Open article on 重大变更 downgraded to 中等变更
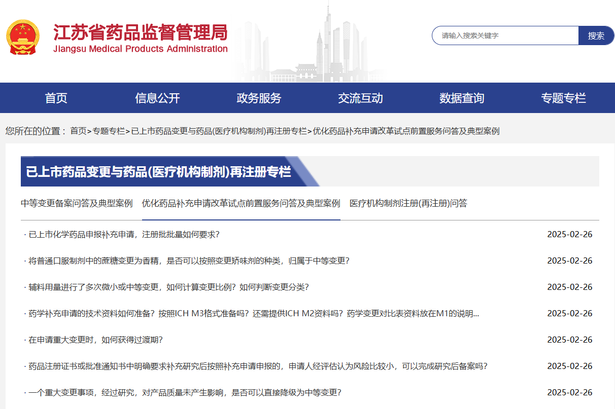The width and height of the screenshot is (615, 409). [185, 392]
